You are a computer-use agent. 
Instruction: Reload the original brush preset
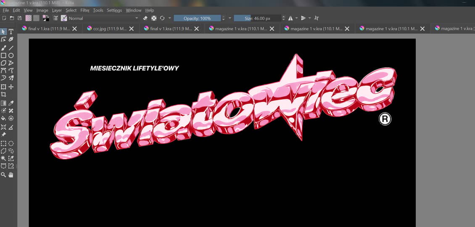point(162,18)
